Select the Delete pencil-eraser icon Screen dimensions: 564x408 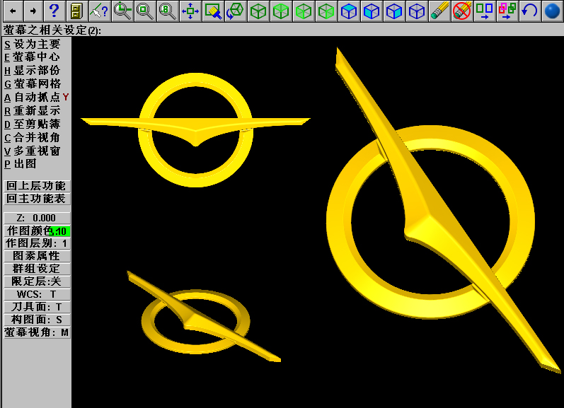439,11
